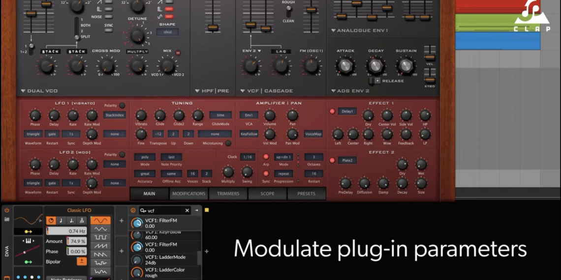Screen dimensions: 561x280
Task: Click the orange modulator icon beside search
Action: pyautogui.click(x=133, y=210)
